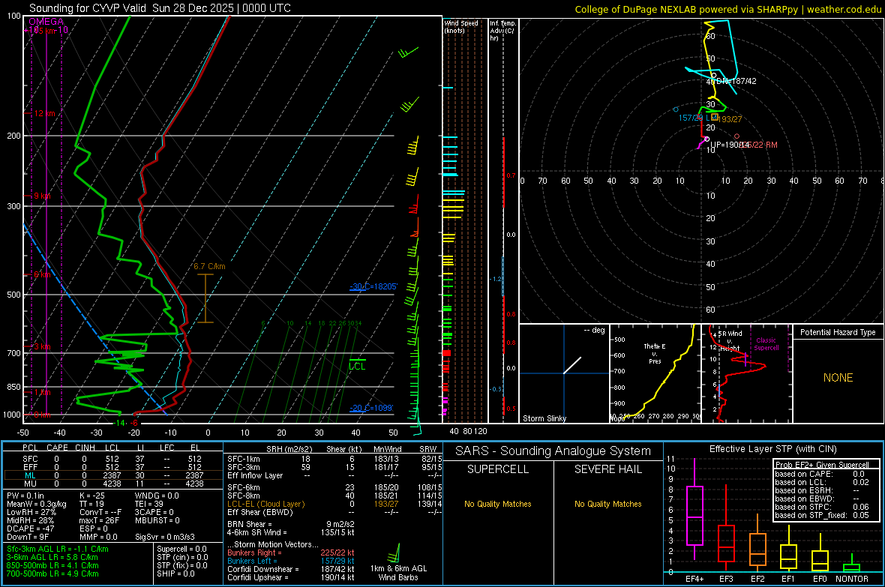Click No Quality Matches under SEVERE HAIL
Viewport: 885px width, 587px height.
607,504
